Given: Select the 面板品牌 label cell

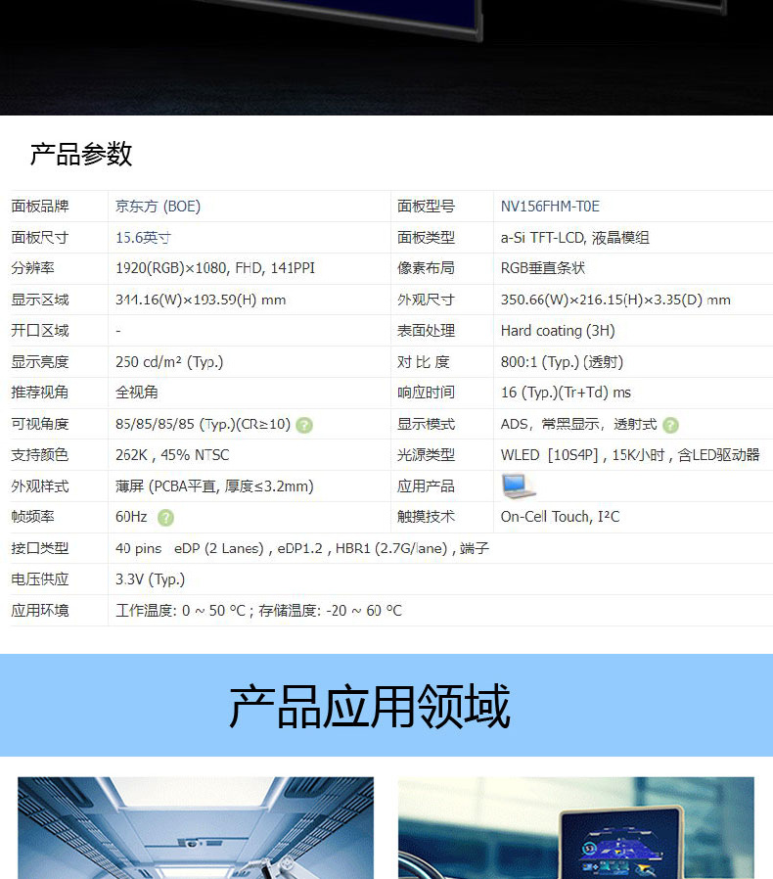Looking at the screenshot, I should 40,207.
